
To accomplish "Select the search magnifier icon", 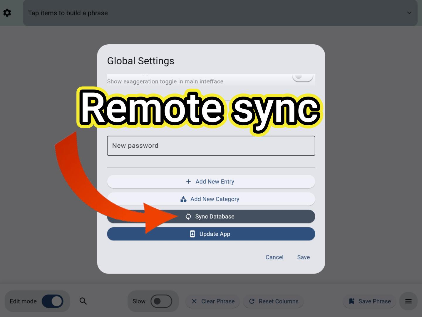I will coord(83,301).
